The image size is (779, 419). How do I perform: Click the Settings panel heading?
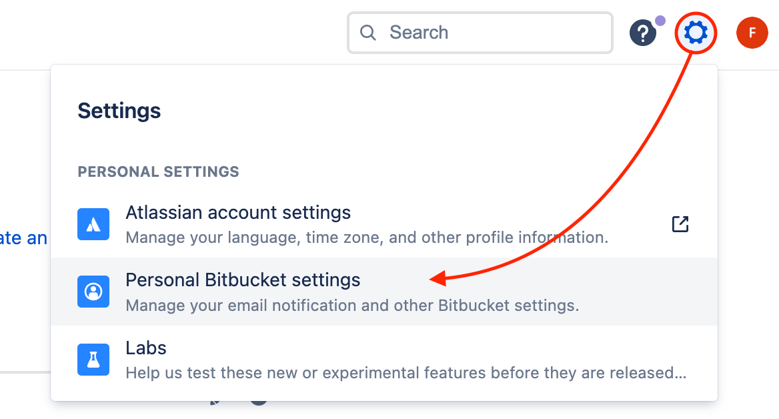pos(119,110)
